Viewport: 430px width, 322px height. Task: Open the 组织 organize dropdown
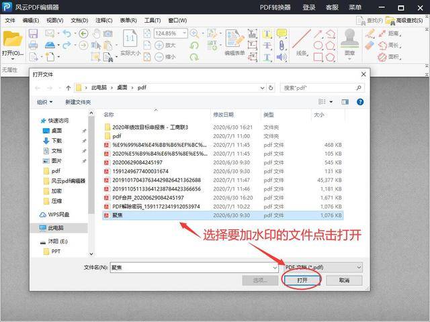pos(45,102)
